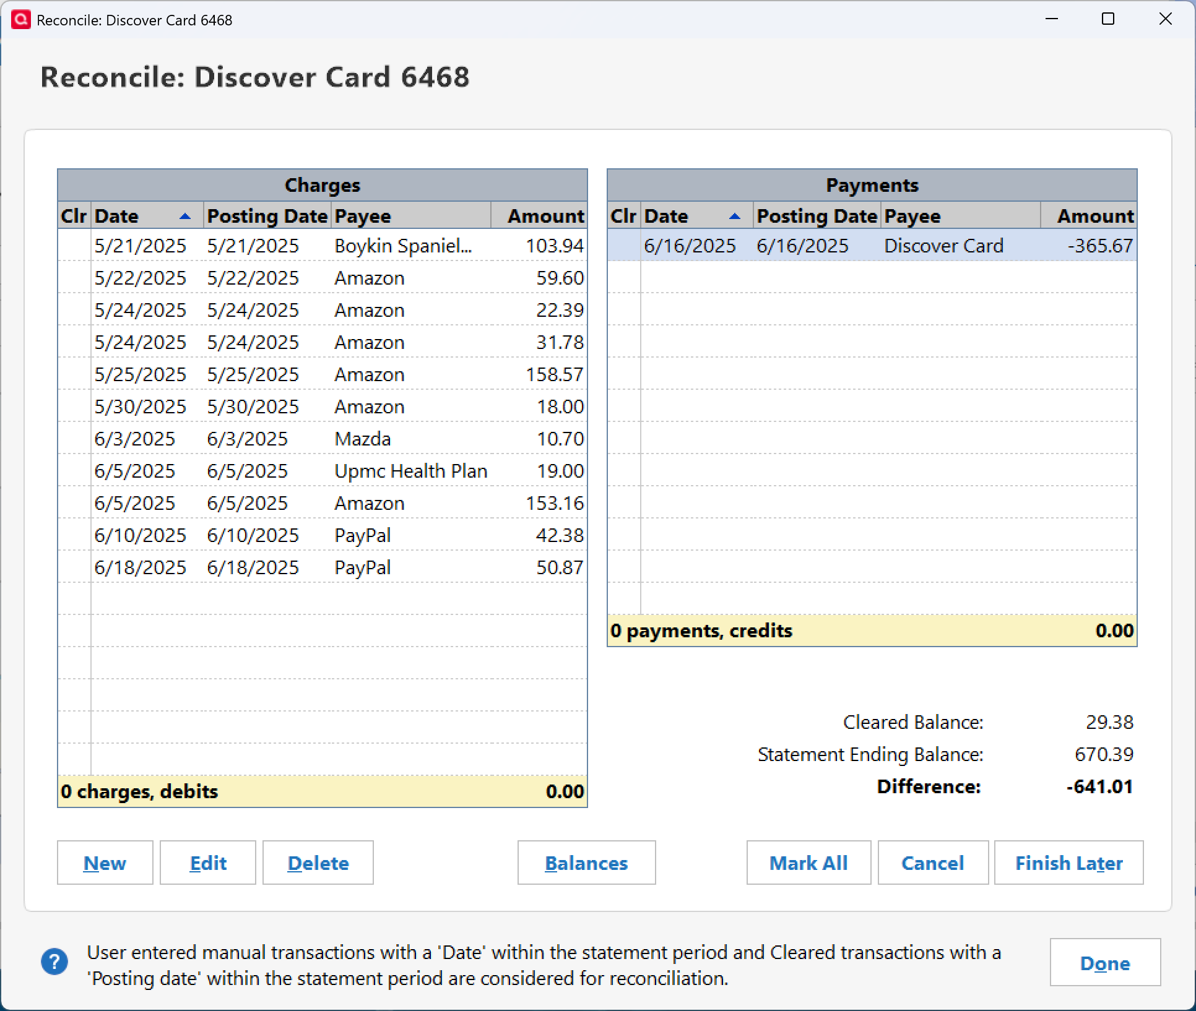Click the Edit button
This screenshot has width=1196, height=1011.
[208, 863]
